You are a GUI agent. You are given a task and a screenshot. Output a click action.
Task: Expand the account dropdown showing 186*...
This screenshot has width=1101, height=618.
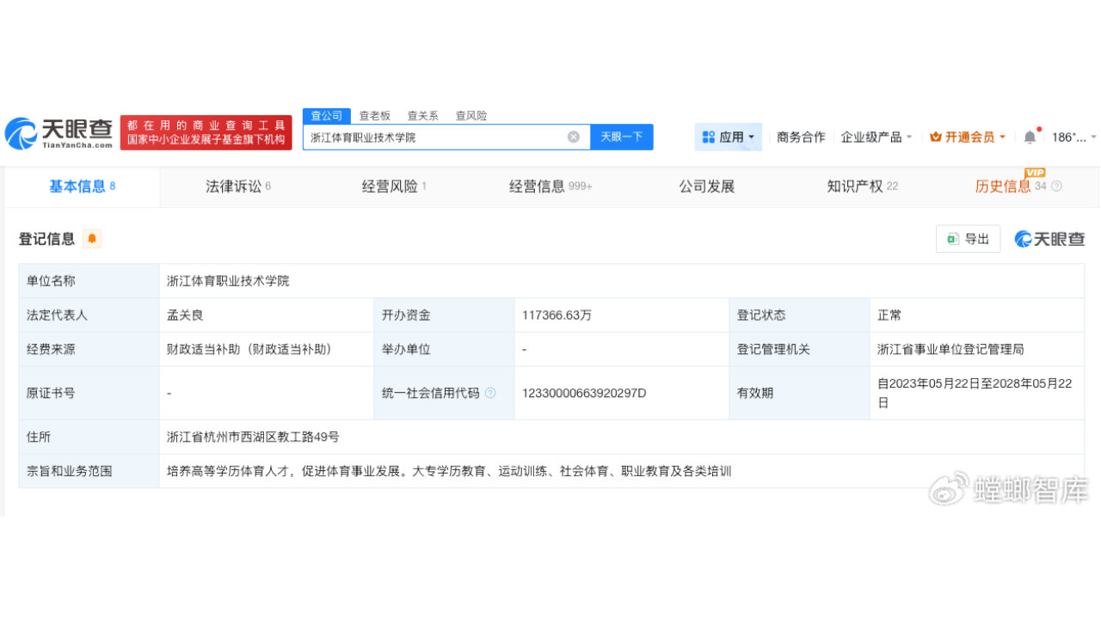[x=1070, y=136]
